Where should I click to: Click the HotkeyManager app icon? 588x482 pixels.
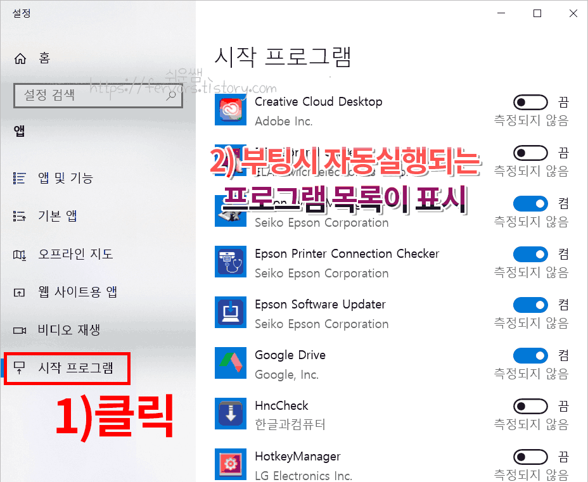231,464
